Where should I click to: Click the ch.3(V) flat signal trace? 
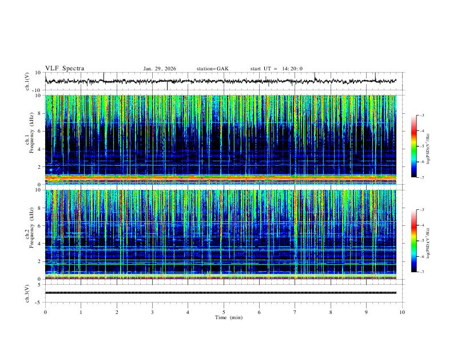click(220, 293)
